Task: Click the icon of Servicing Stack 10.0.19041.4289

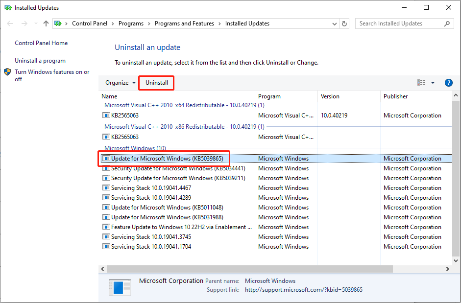Action: [x=106, y=198]
